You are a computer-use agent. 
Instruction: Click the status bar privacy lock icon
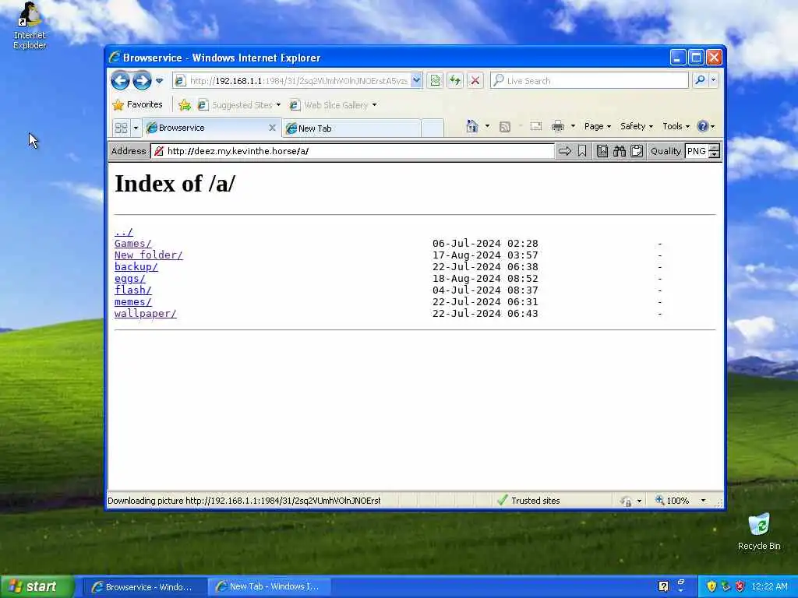coord(627,501)
